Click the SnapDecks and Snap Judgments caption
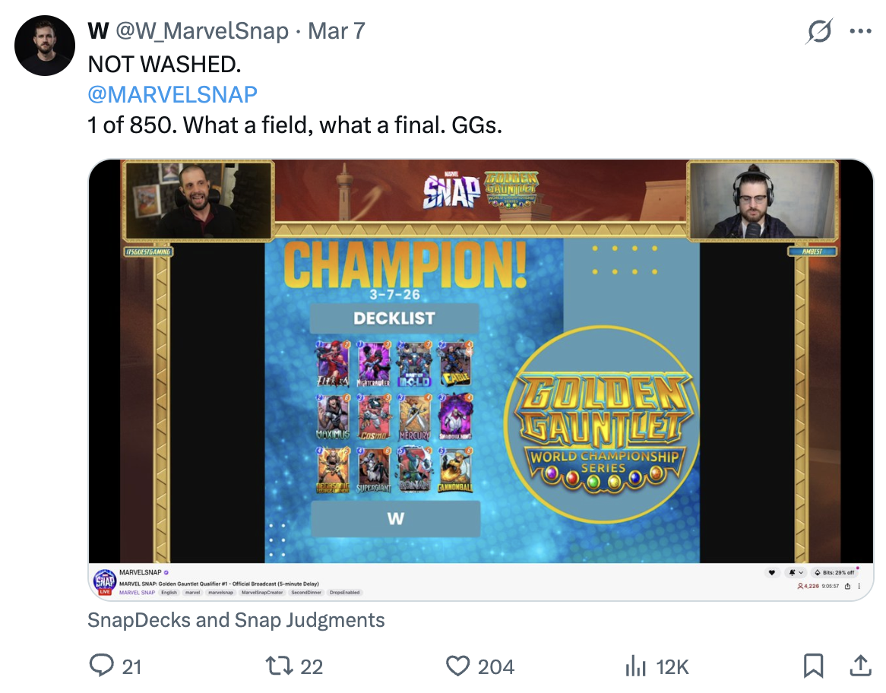This screenshot has height=693, width=886. [x=236, y=620]
